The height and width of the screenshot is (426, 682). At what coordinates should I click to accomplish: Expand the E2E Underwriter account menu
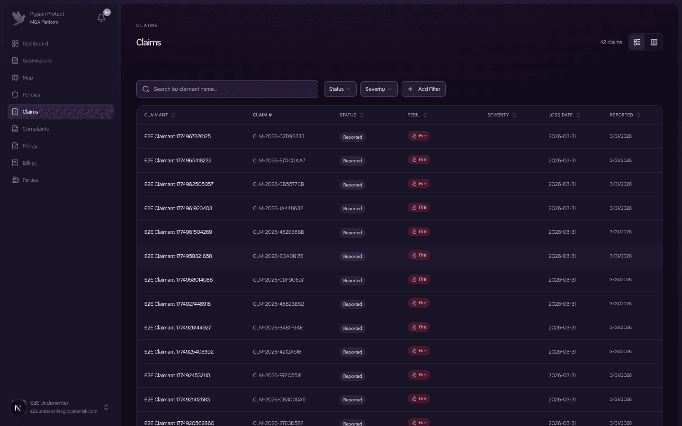click(106, 407)
